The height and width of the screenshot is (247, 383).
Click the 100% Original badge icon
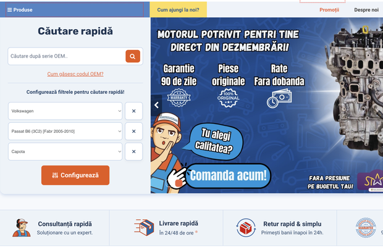coord(228,98)
